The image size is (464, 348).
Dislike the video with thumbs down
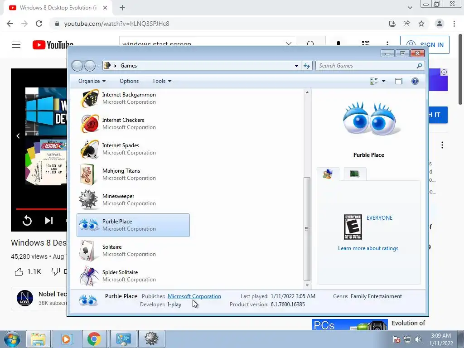[x=56, y=272]
